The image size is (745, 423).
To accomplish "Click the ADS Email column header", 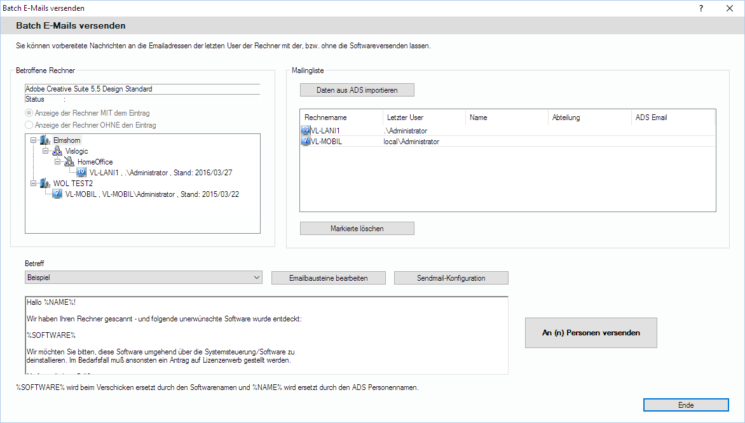I will point(673,117).
